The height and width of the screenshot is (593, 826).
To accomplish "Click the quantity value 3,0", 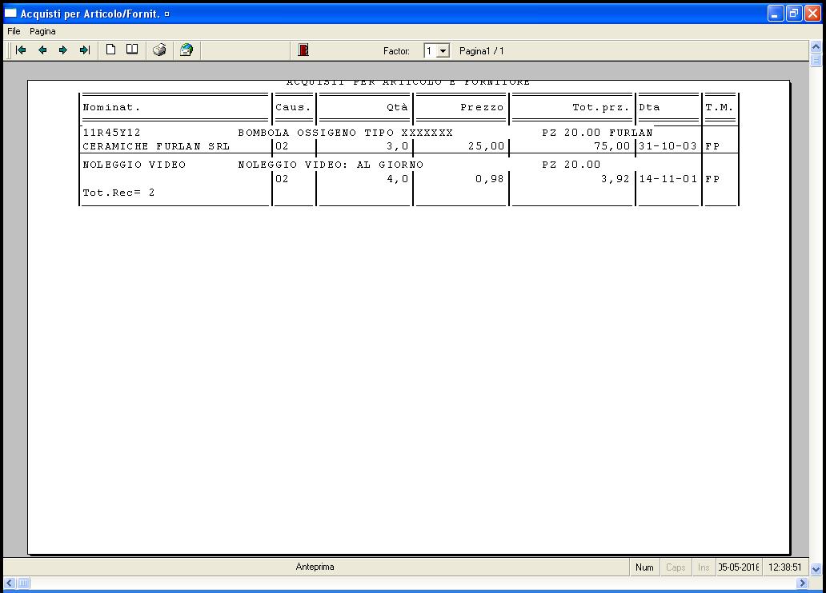I will point(398,146).
